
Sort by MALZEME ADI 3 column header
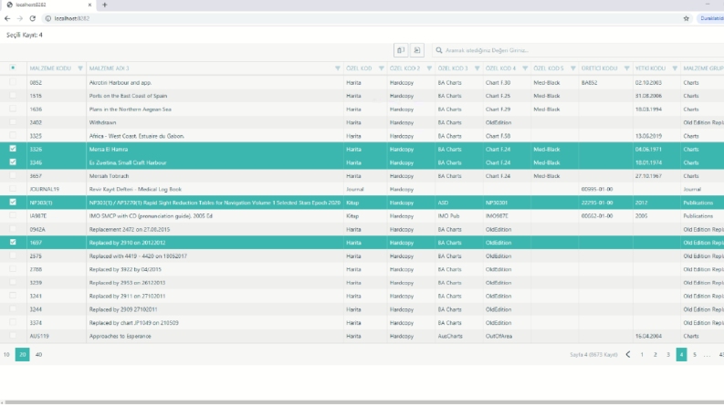109,68
